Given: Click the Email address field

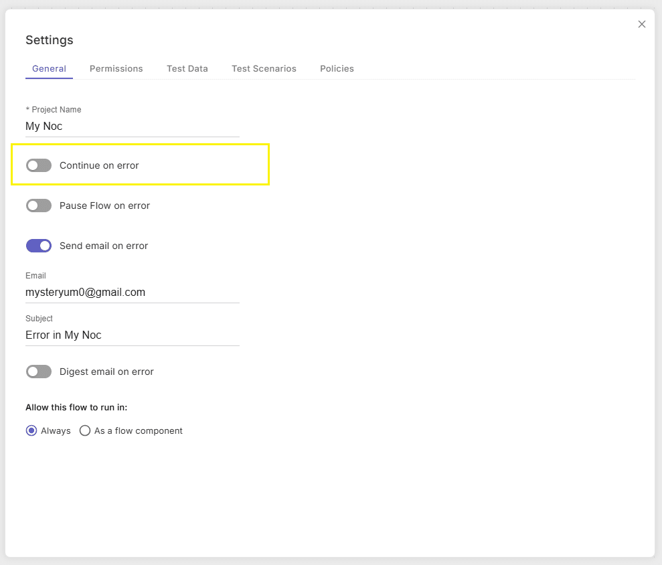Looking at the screenshot, I should coord(132,293).
